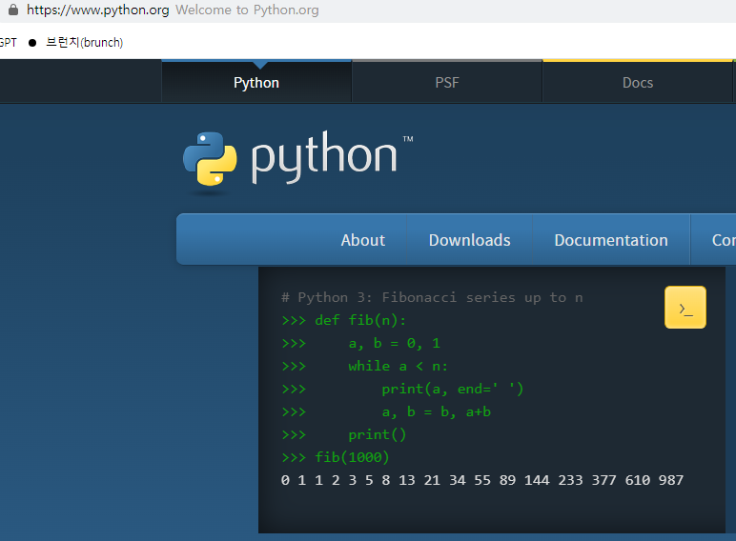The height and width of the screenshot is (541, 736).
Task: Switch to the PSF tab
Action: [447, 82]
